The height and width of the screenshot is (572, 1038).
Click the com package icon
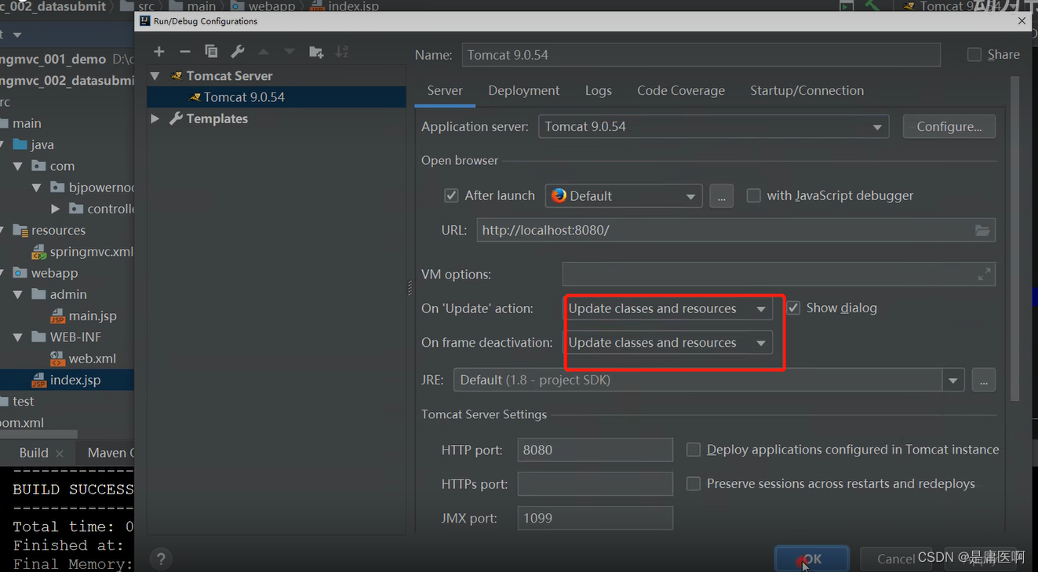39,166
